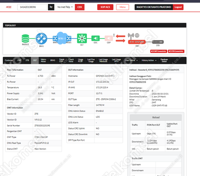The height and width of the screenshot is (176, 200).
Task: Click the RADITYO OKTIANTO PRATOMO user label
Action: 154,7
